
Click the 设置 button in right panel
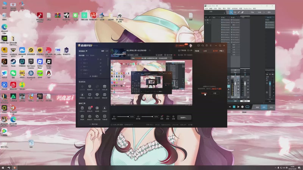pyautogui.click(x=214, y=93)
